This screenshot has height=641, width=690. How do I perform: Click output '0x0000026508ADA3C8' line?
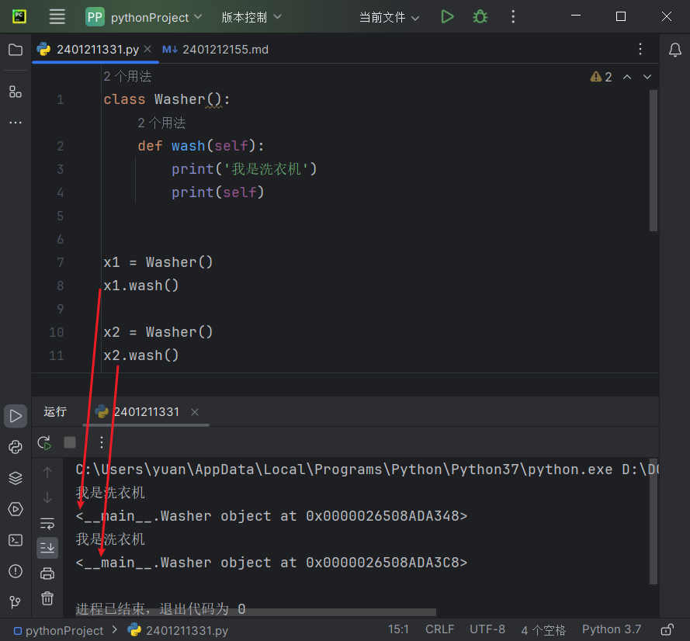click(x=272, y=563)
